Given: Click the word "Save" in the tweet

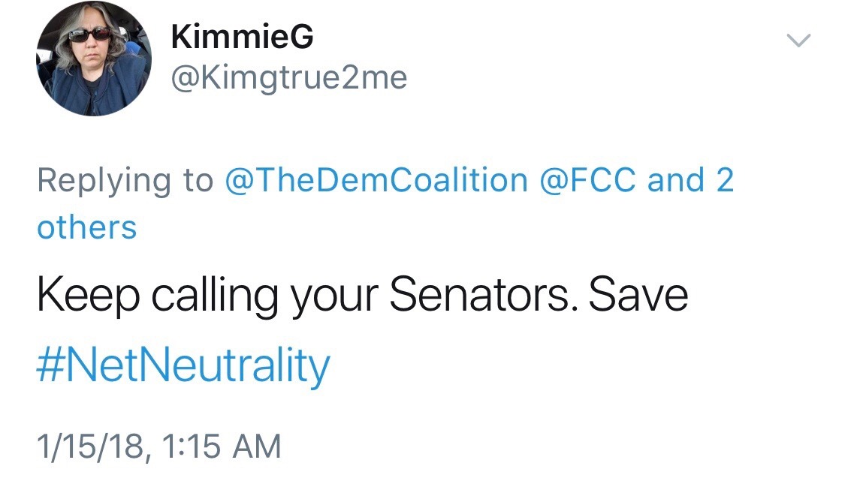Looking at the screenshot, I should (638, 296).
